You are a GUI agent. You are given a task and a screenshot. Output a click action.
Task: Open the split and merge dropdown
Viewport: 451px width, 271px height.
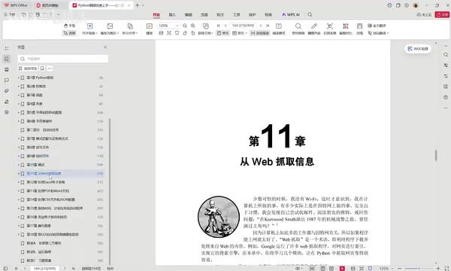pos(130,33)
